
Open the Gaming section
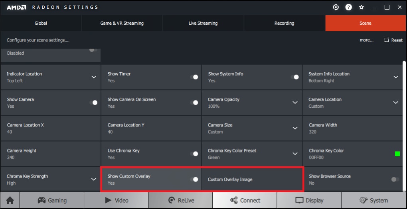pos(52,200)
